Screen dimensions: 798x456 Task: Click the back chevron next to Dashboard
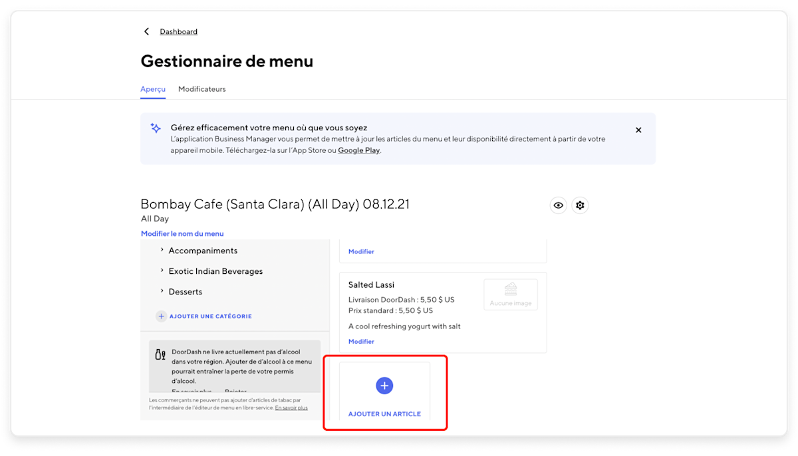pyautogui.click(x=147, y=32)
